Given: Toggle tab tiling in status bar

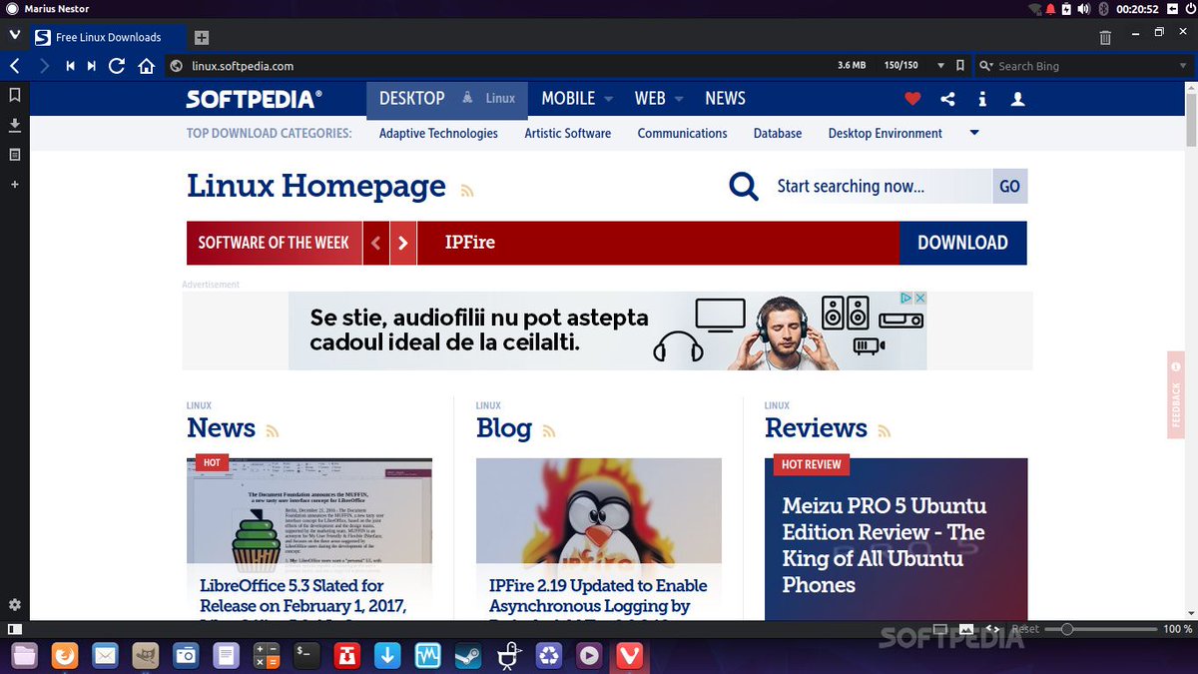Looking at the screenshot, I should tap(939, 629).
